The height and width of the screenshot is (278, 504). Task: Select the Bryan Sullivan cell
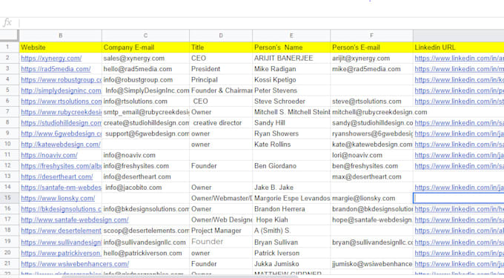point(291,242)
